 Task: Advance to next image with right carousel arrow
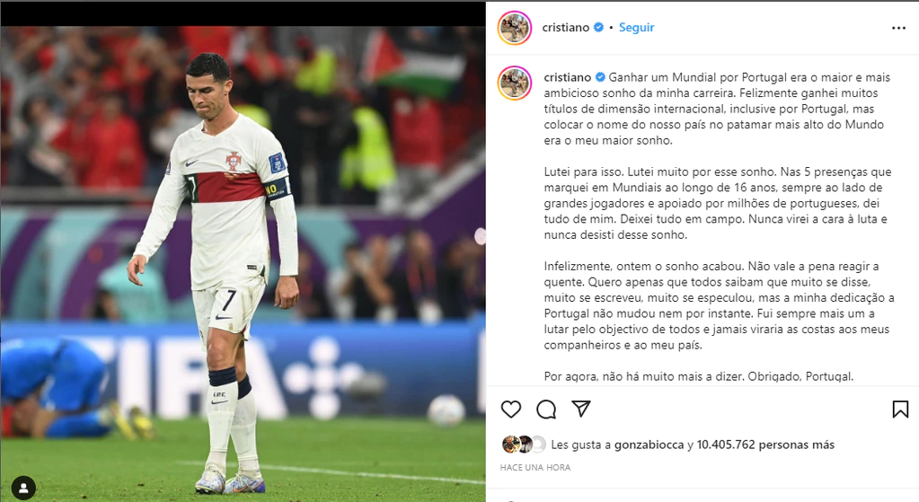[x=480, y=236]
